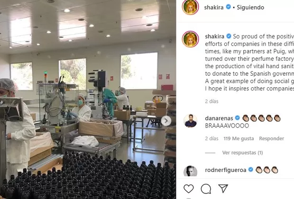Open the danarenas username link

pyautogui.click(x=219, y=118)
